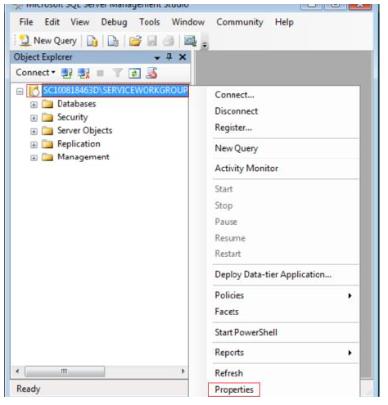Expand the Security folder node
This screenshot has width=388, height=405.
click(x=34, y=118)
